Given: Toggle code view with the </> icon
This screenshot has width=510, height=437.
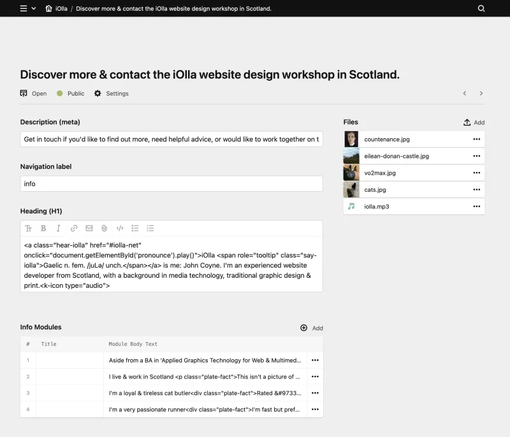Looking at the screenshot, I should [x=120, y=228].
